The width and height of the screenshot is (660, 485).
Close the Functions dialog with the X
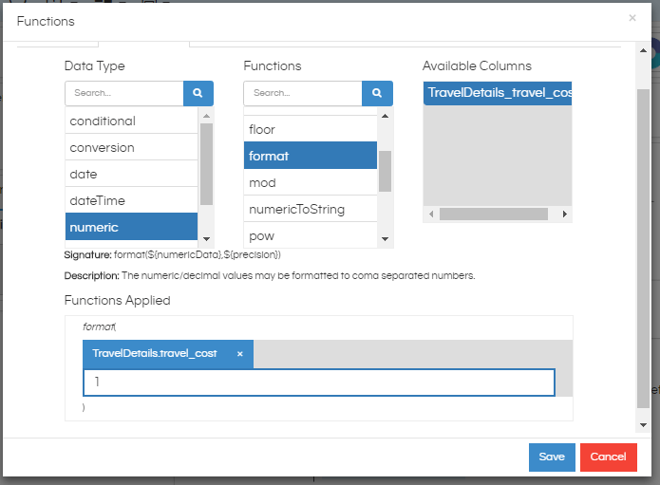click(632, 18)
